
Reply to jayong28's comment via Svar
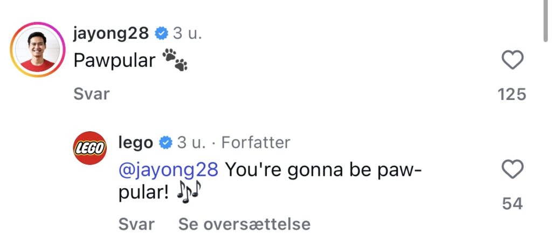[91, 94]
